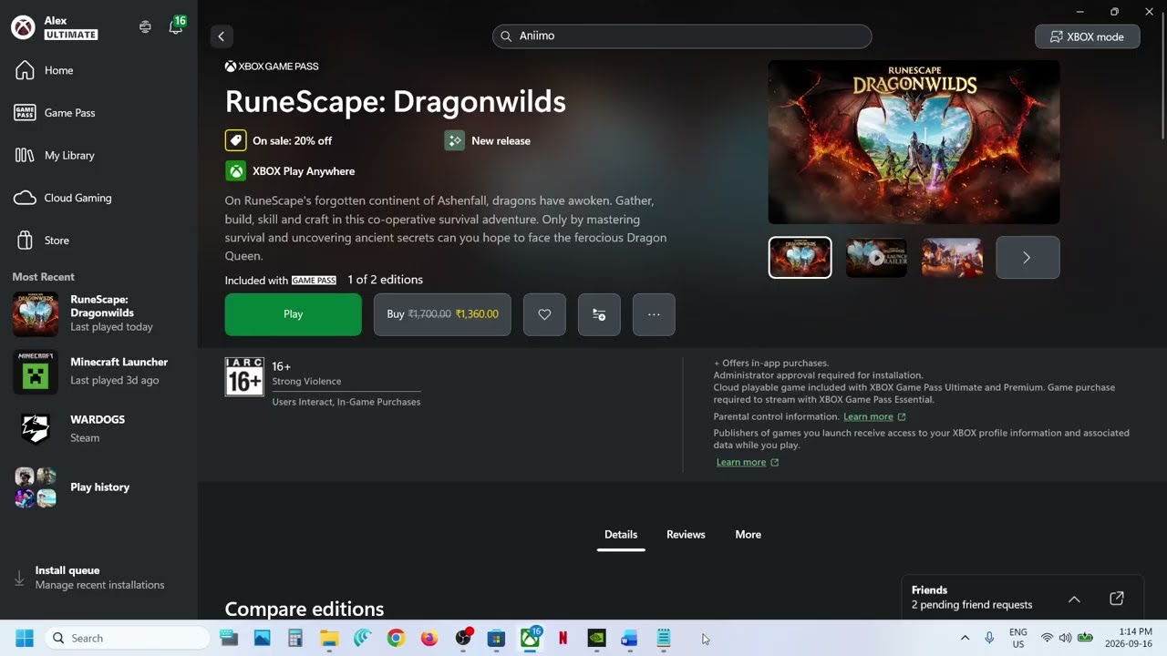This screenshot has height=656, width=1167.
Task: Open the RuneScape: Dragonwilds recent entry
Action: click(98, 313)
